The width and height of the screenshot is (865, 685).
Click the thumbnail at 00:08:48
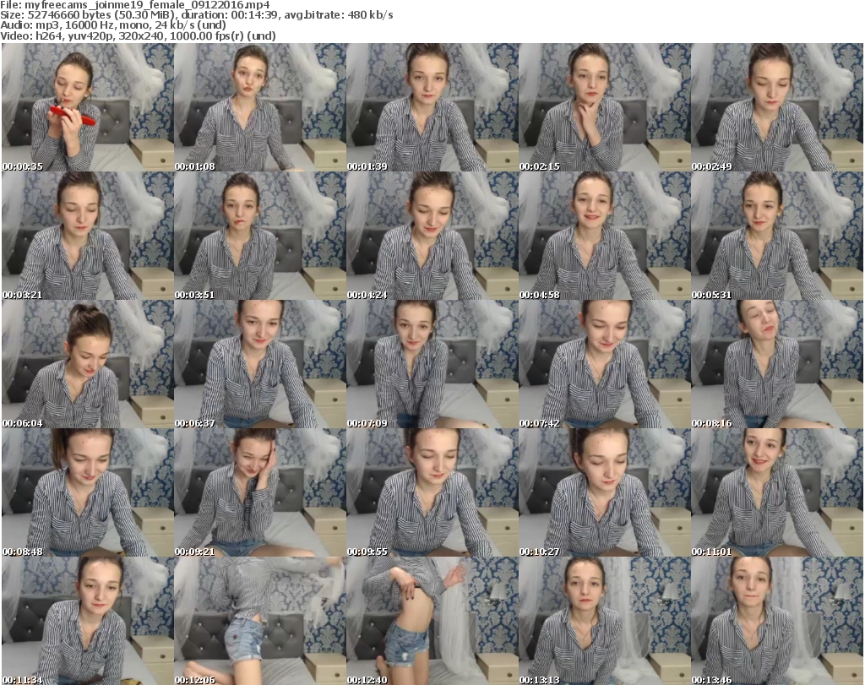(x=88, y=492)
